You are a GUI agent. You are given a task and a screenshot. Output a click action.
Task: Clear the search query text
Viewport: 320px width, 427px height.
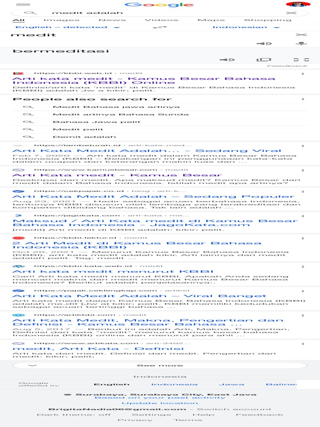(291, 13)
